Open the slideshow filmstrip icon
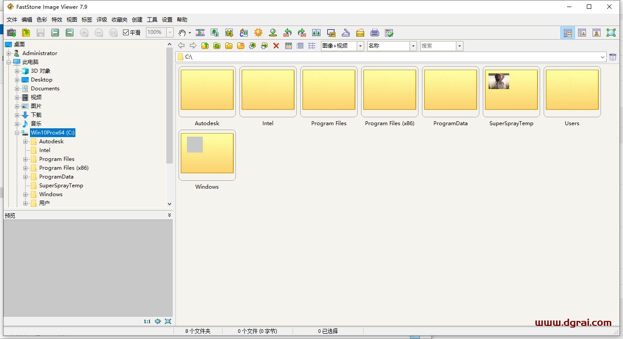This screenshot has height=339, width=623. [x=200, y=33]
